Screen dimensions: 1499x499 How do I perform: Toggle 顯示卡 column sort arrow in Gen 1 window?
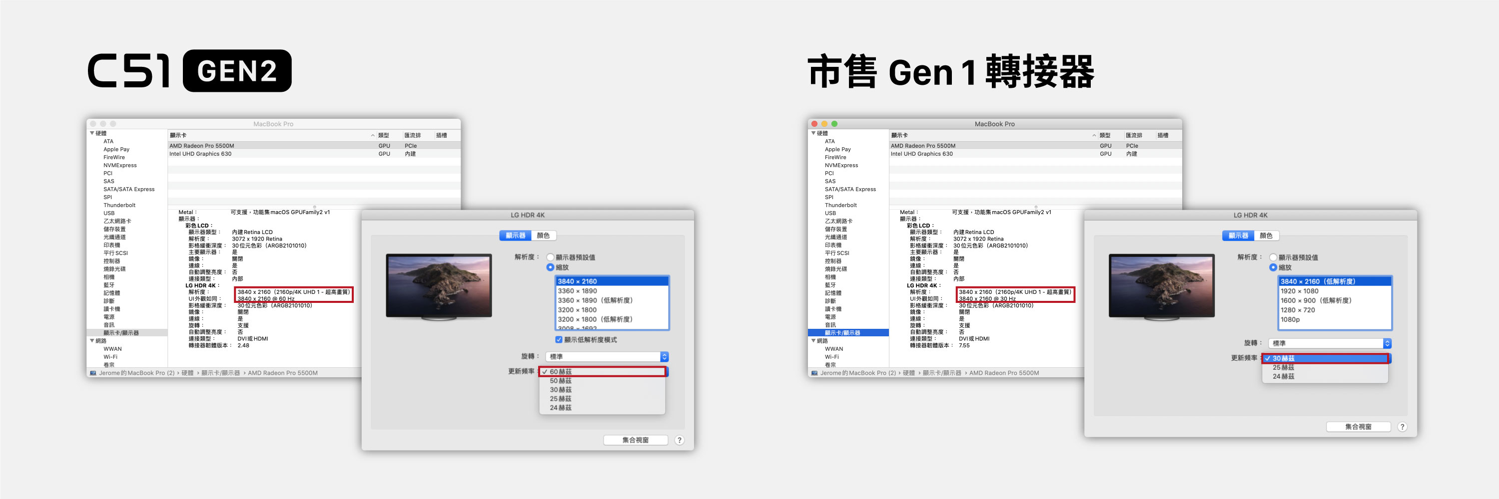pos(1094,135)
